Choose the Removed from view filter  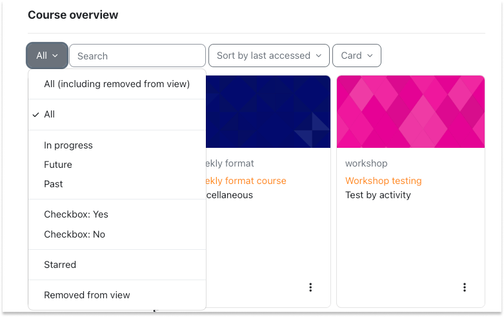click(x=117, y=295)
